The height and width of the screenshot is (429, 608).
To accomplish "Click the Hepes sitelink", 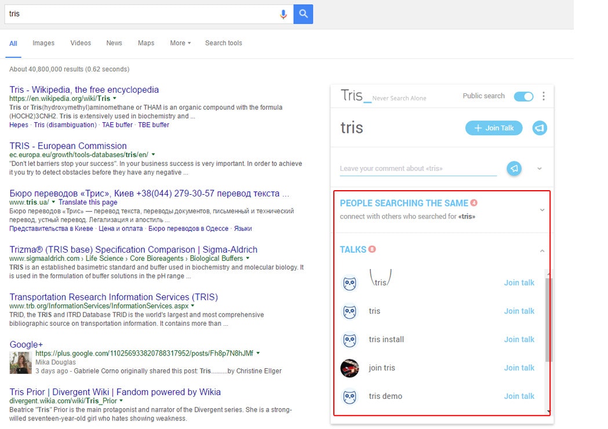I will [19, 125].
